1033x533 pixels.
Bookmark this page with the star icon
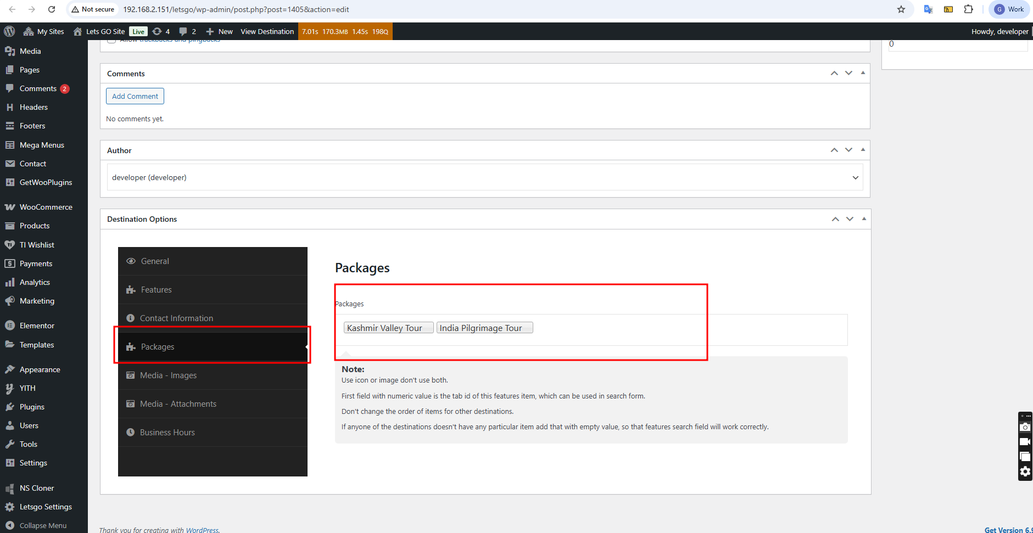pyautogui.click(x=901, y=9)
